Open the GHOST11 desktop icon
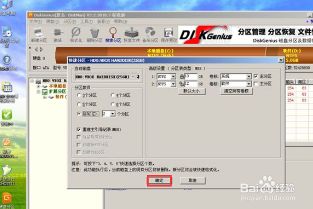 (7, 171)
